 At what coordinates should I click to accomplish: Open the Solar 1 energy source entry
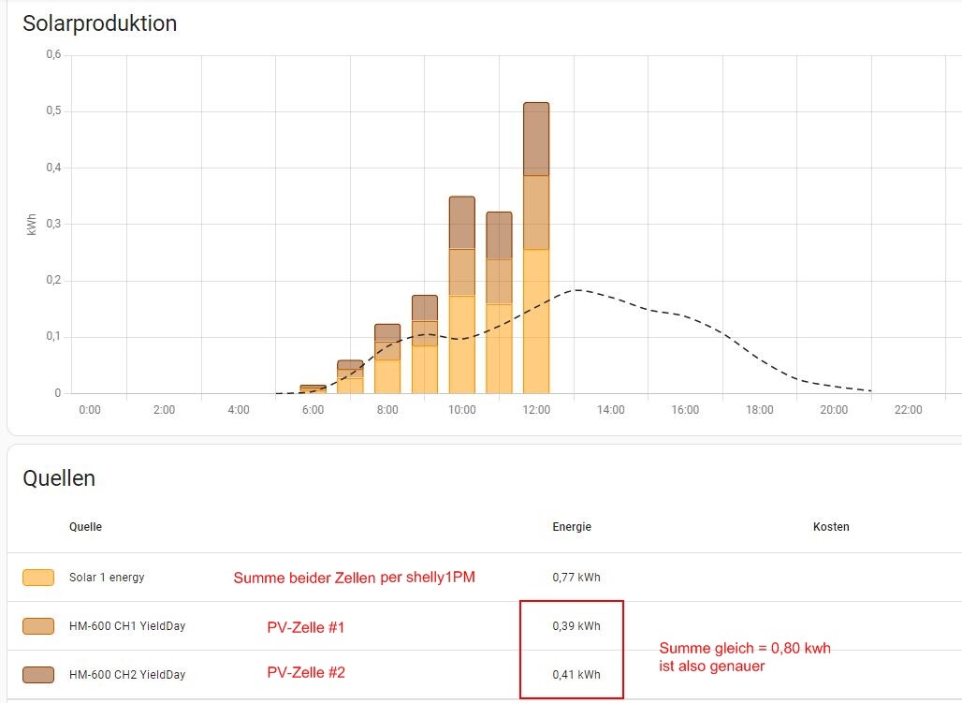(107, 578)
